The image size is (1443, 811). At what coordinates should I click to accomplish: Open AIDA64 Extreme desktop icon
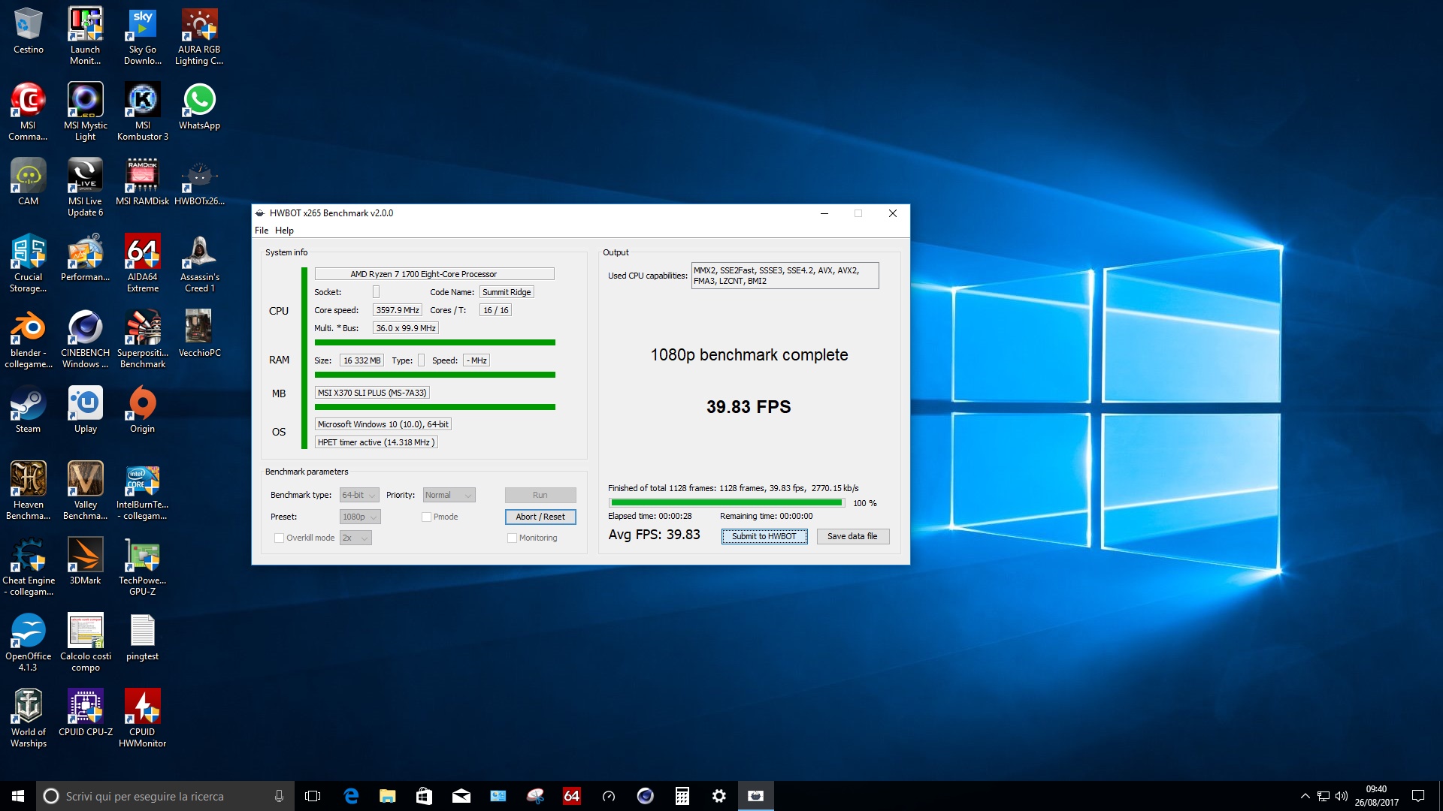[142, 264]
